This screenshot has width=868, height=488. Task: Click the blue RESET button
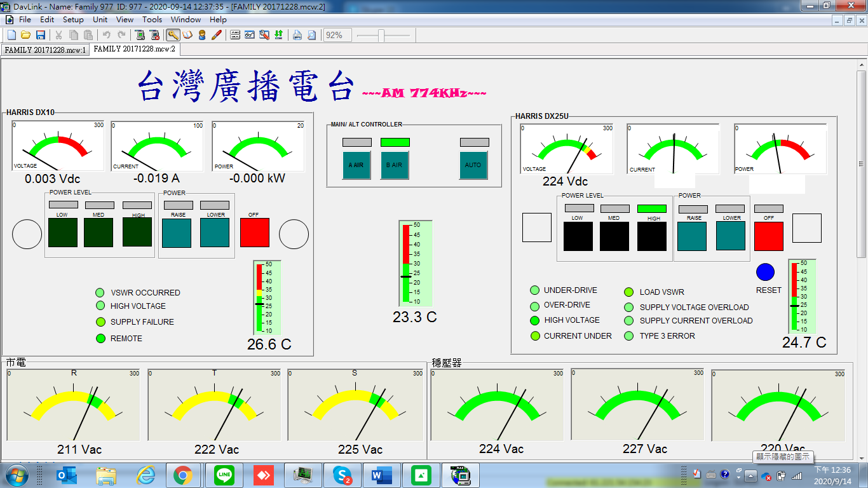(766, 272)
